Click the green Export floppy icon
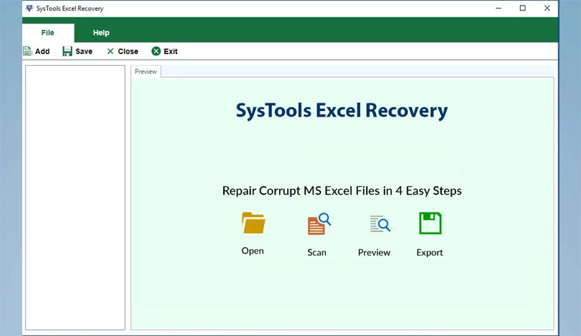Screen dimensions: 581x336 [430, 223]
